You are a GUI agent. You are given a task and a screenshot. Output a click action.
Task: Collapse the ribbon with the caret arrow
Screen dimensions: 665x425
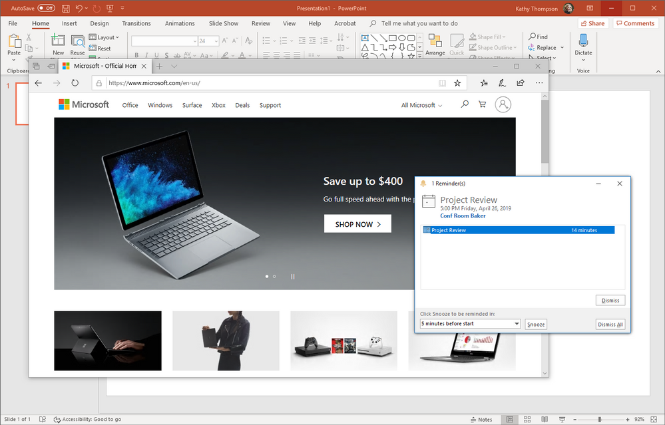(658, 71)
